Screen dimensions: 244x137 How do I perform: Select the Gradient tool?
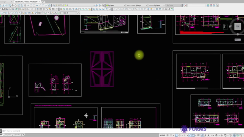click(160, 9)
